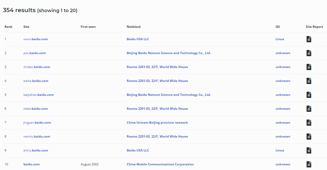The height and width of the screenshot is (170, 327).
Task: Open World Wide House netblock for baike.baidu.com
Action: (x=157, y=81)
